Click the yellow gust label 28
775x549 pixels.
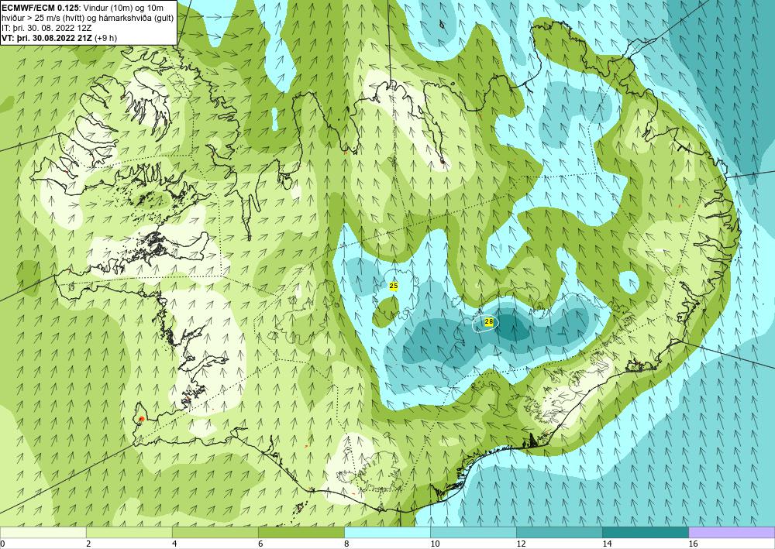pyautogui.click(x=489, y=322)
